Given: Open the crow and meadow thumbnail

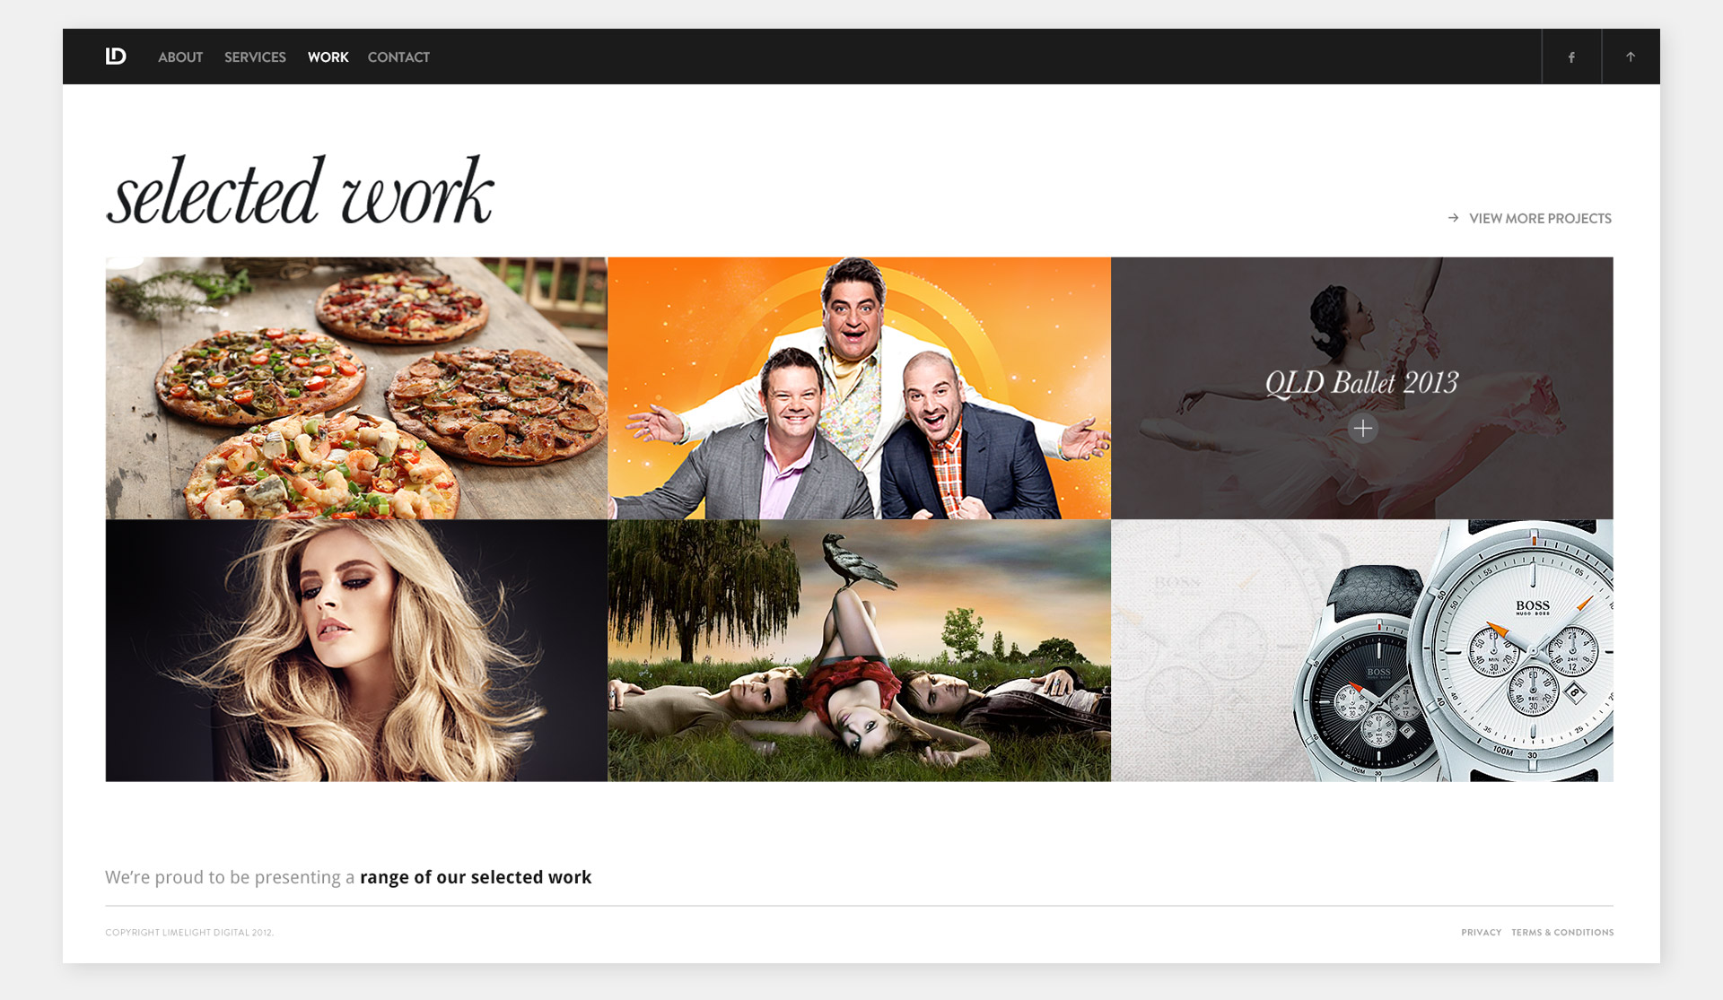Looking at the screenshot, I should coord(859,650).
